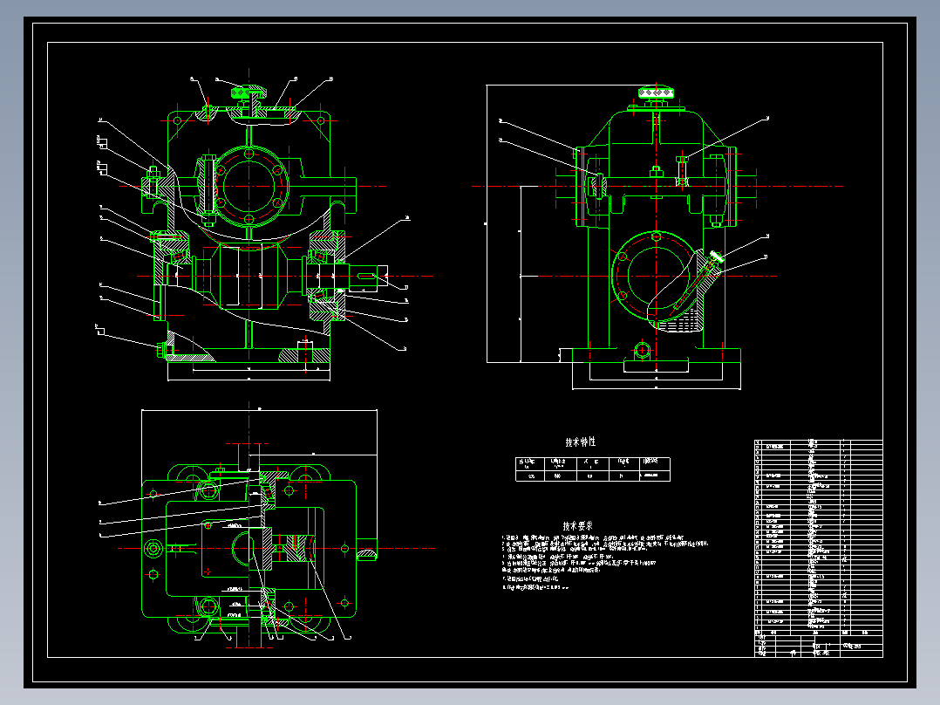This screenshot has width=940, height=705.
Task: Click the keyed shaft end in the top view
Action: tap(366, 549)
